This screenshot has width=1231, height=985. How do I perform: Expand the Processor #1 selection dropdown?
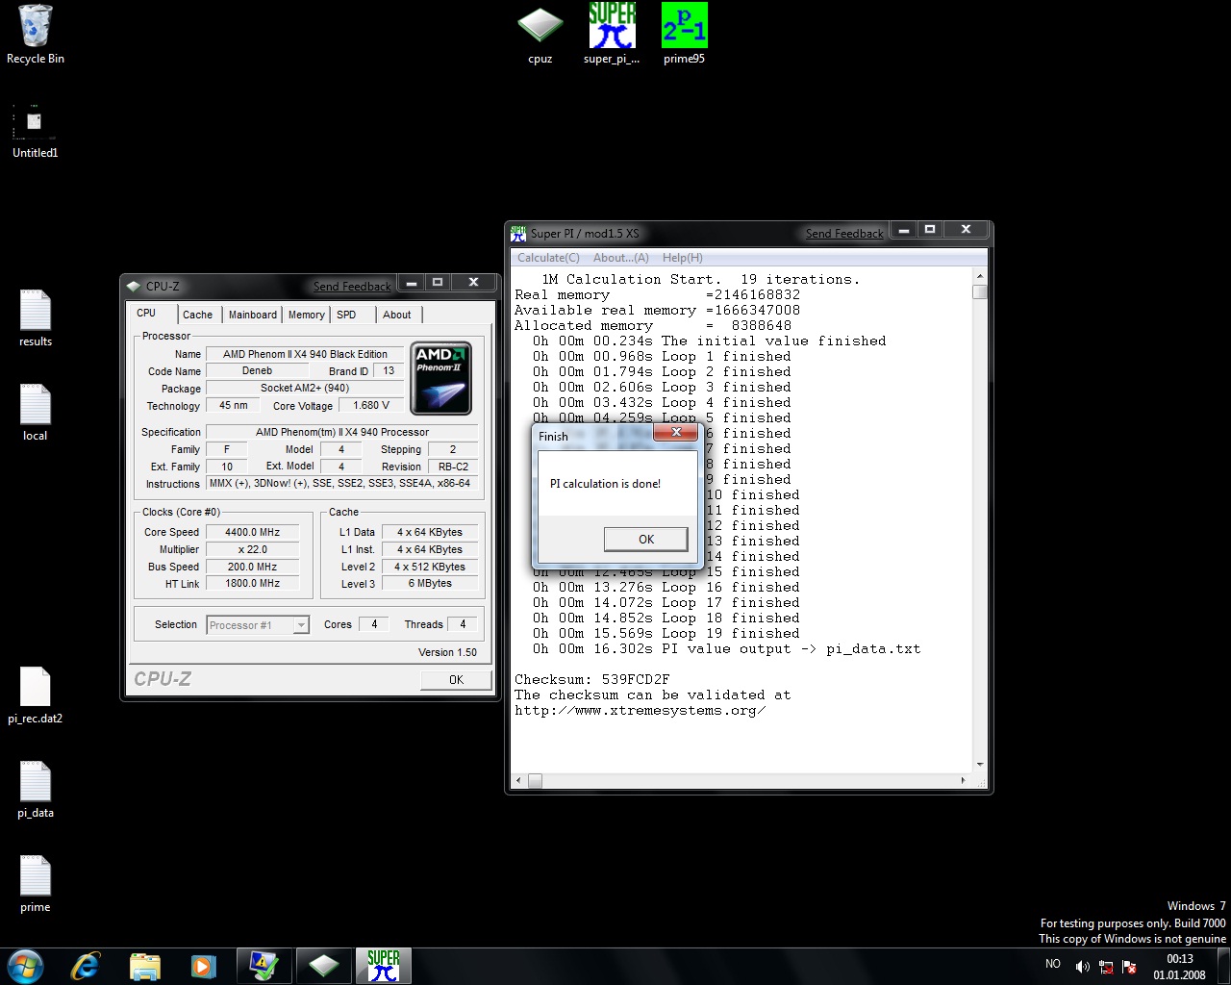[x=300, y=625]
